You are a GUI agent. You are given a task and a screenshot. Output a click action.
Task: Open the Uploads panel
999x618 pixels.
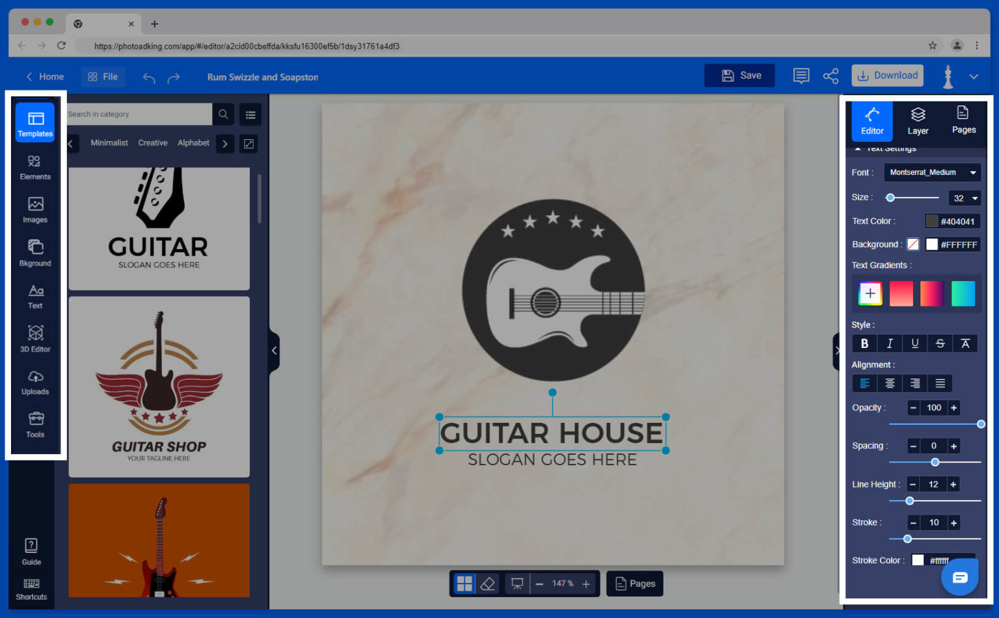35,383
